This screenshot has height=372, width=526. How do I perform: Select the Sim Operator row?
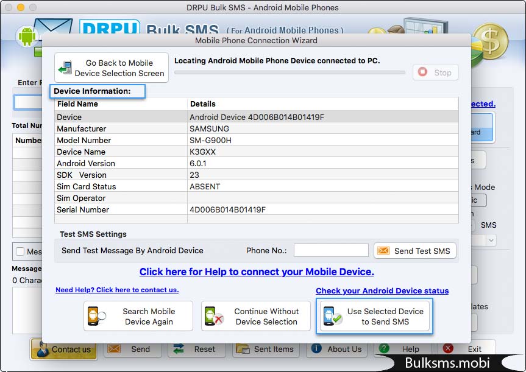(x=256, y=198)
